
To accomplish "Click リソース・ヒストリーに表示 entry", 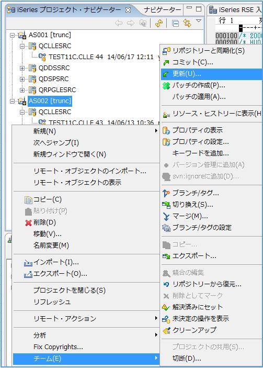I will pyautogui.click(x=211, y=114).
